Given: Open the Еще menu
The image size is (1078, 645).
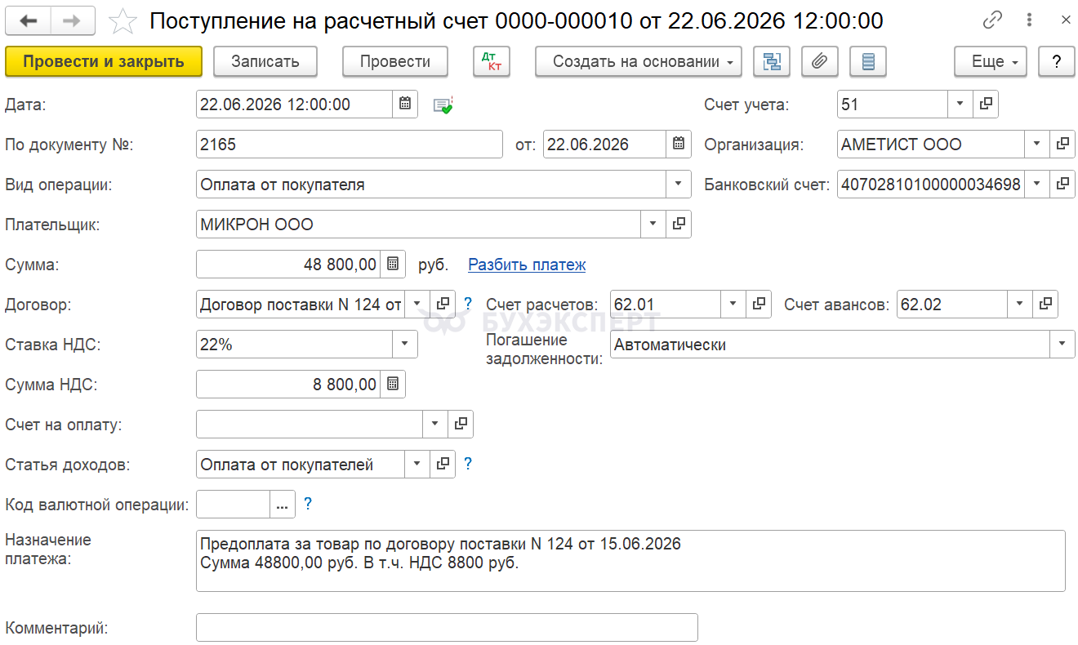Looking at the screenshot, I should [x=991, y=61].
